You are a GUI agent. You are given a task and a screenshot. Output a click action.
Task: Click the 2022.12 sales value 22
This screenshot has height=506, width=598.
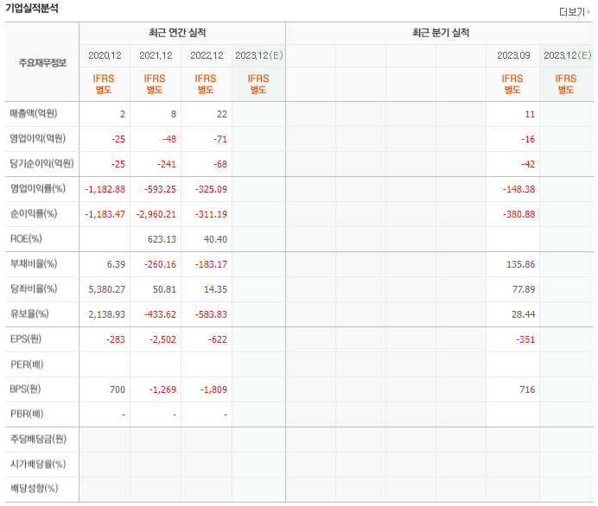[222, 114]
